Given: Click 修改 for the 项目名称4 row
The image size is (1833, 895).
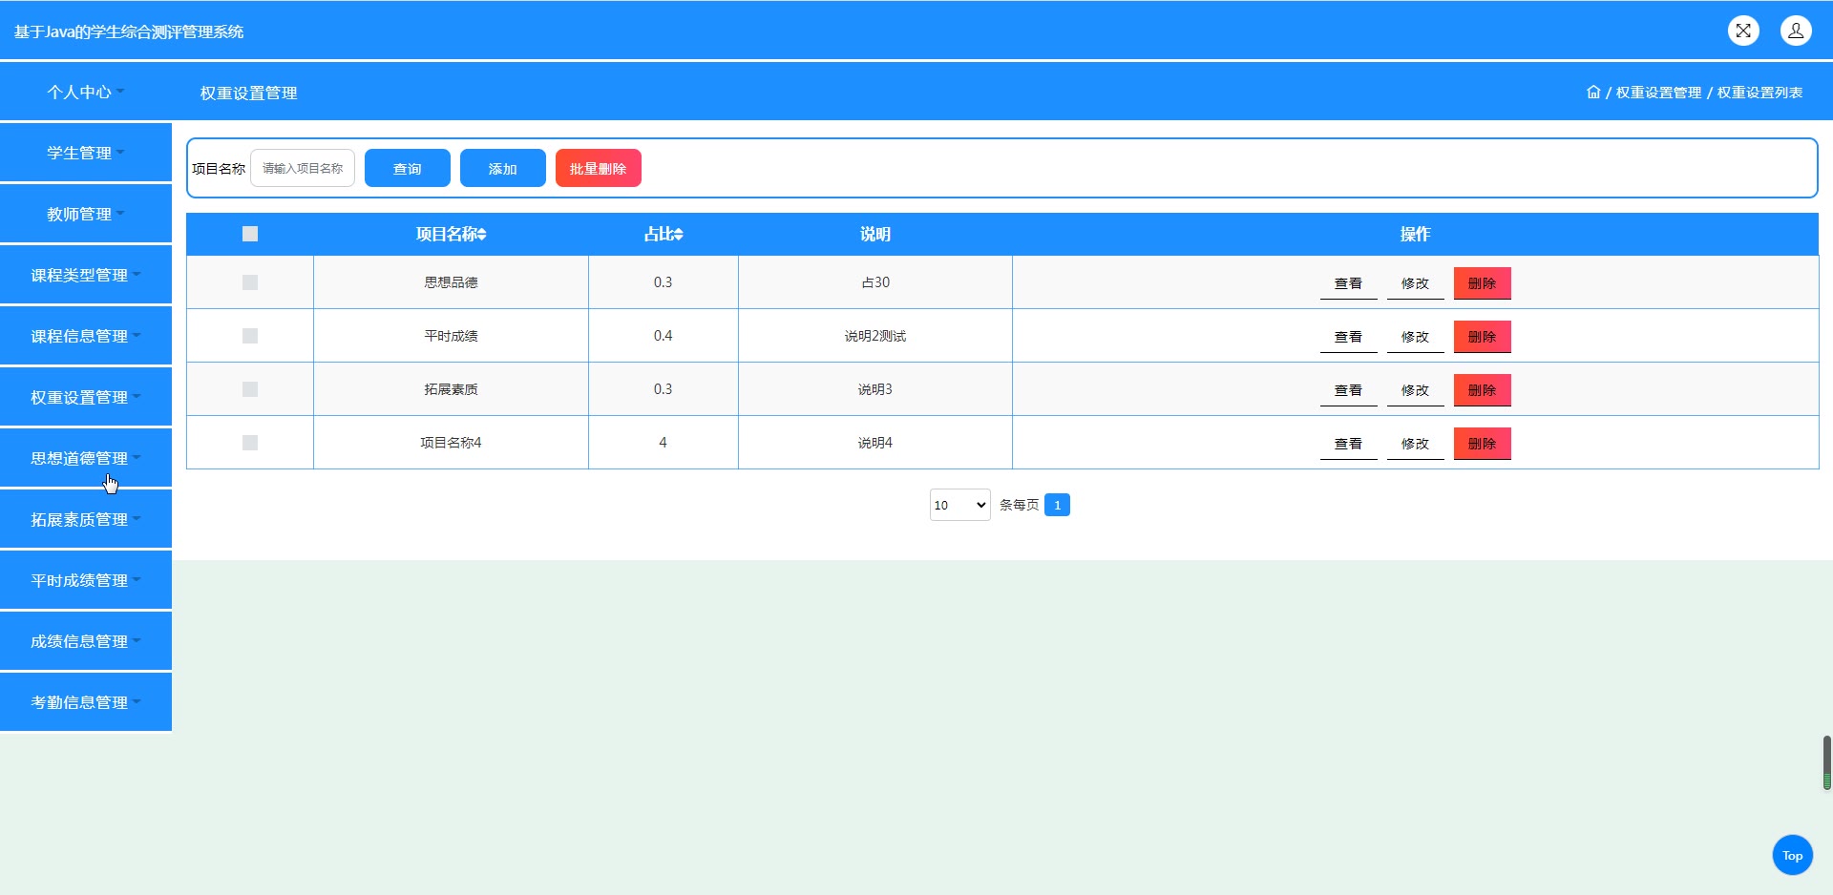Looking at the screenshot, I should click(x=1415, y=444).
